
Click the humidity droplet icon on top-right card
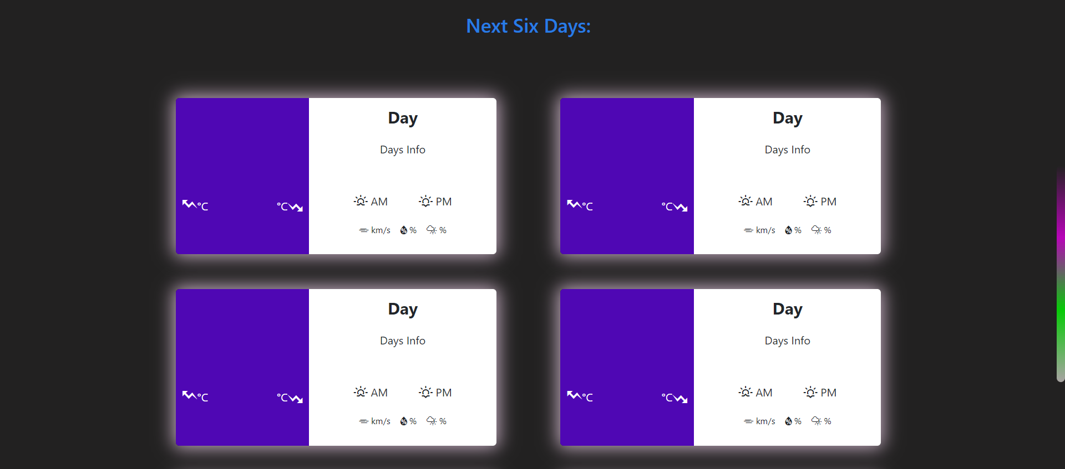[x=789, y=230]
